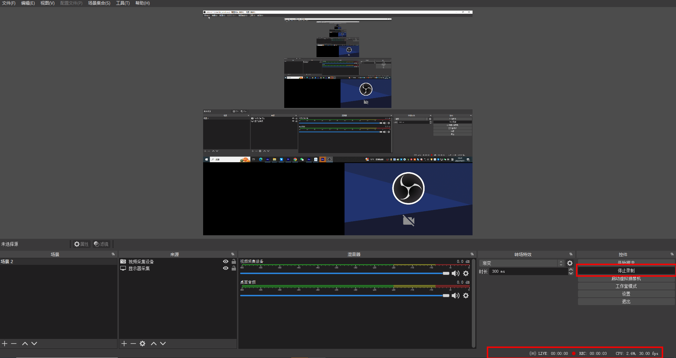Image resolution: width=676 pixels, height=358 pixels.
Task: Move source up with arrow icon
Action: pyautogui.click(x=154, y=344)
